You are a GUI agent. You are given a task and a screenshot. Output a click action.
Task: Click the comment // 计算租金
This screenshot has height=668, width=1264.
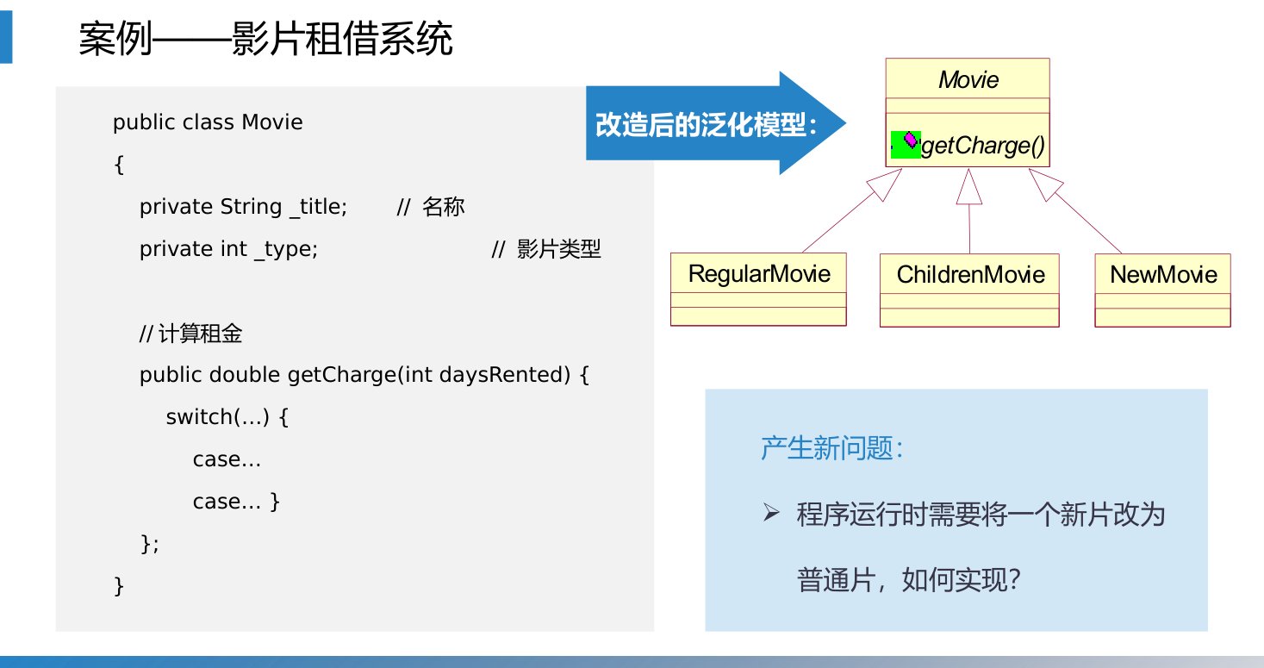pos(191,334)
